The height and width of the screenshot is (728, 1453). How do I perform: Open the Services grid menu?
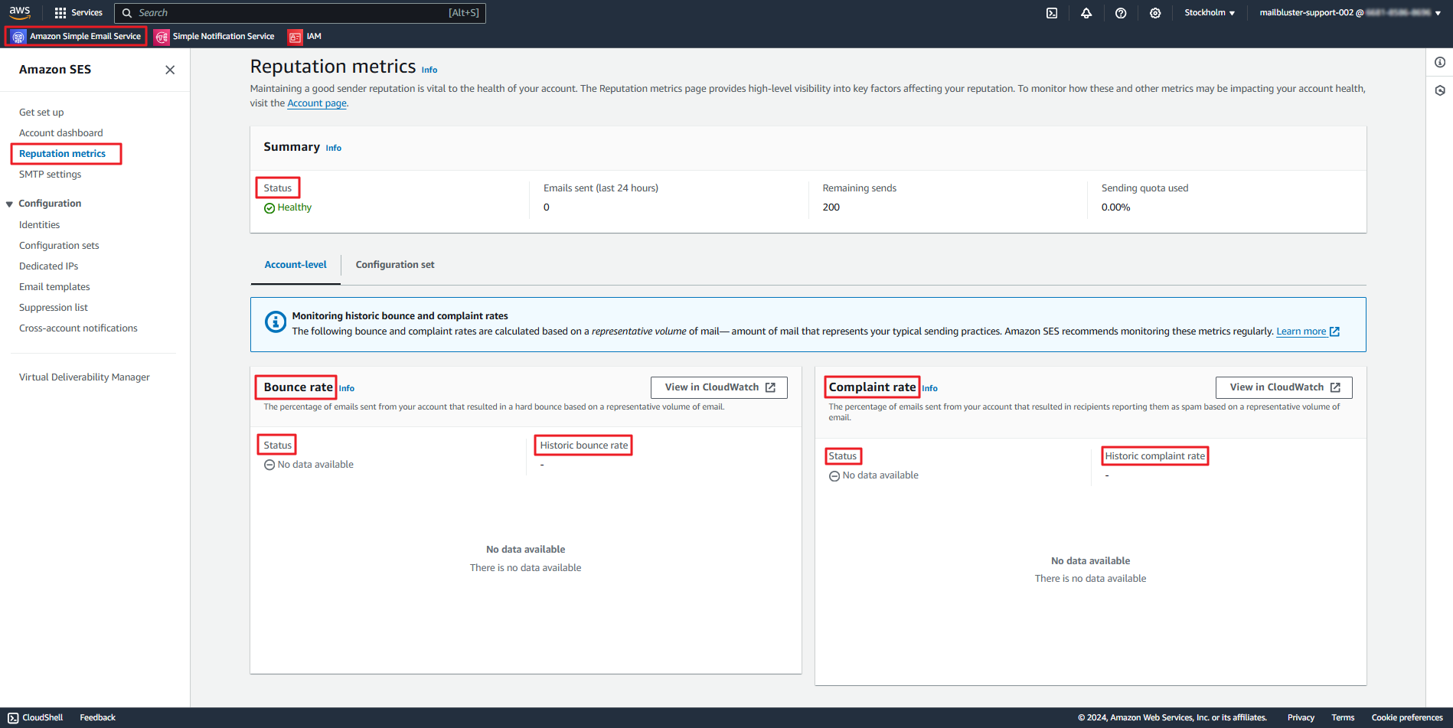pyautogui.click(x=79, y=13)
